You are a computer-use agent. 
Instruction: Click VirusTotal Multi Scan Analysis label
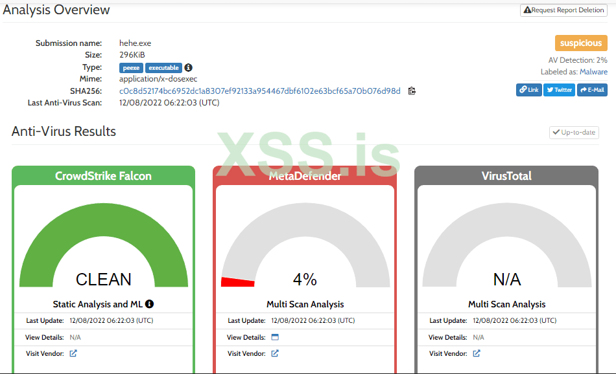(507, 304)
